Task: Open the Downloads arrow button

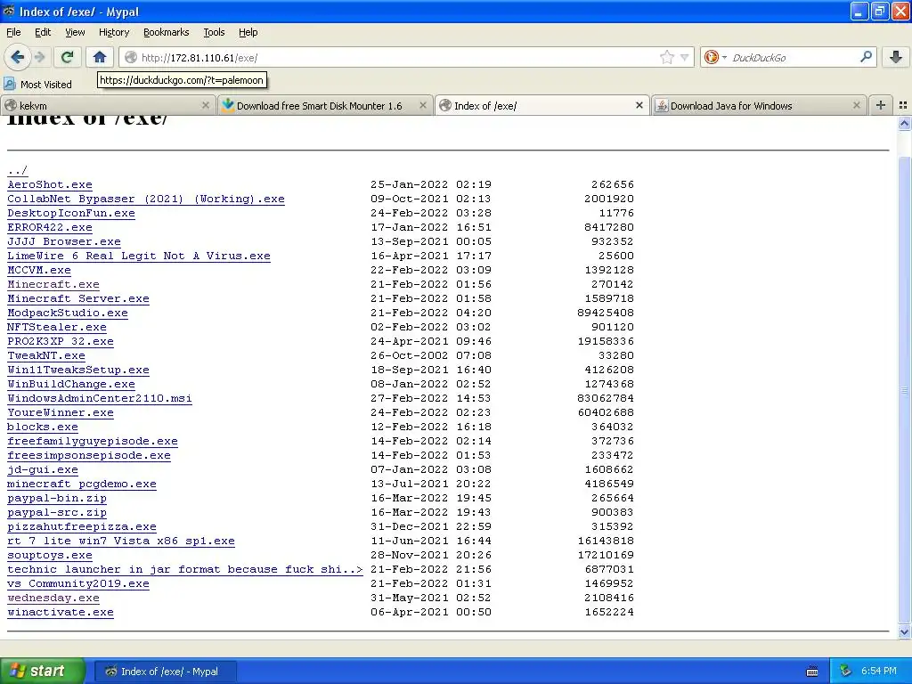Action: click(x=895, y=57)
